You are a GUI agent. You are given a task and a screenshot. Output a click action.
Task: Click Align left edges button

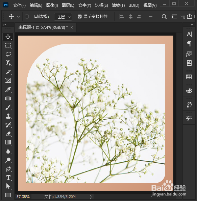point(122,17)
